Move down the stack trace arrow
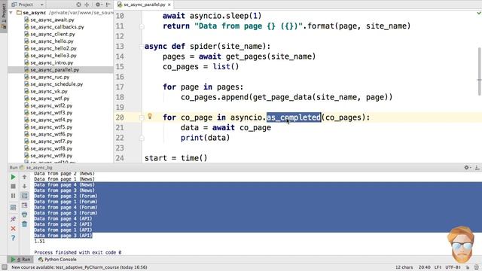 click(x=24, y=186)
